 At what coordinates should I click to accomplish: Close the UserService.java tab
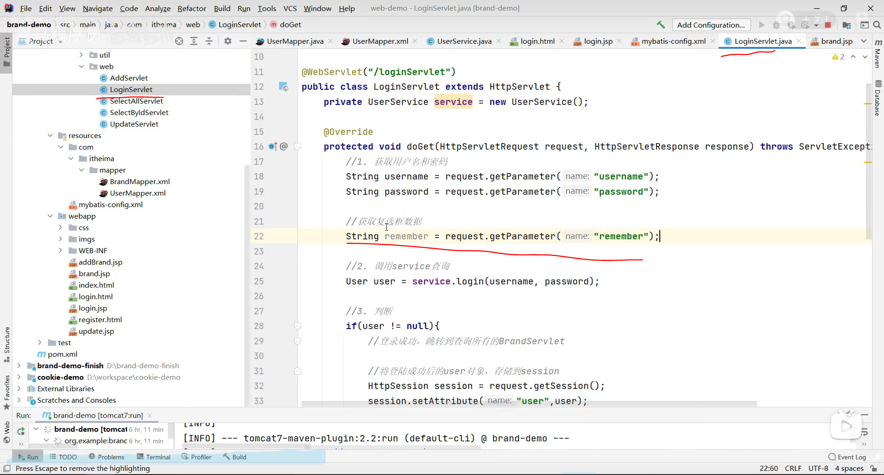tap(499, 41)
